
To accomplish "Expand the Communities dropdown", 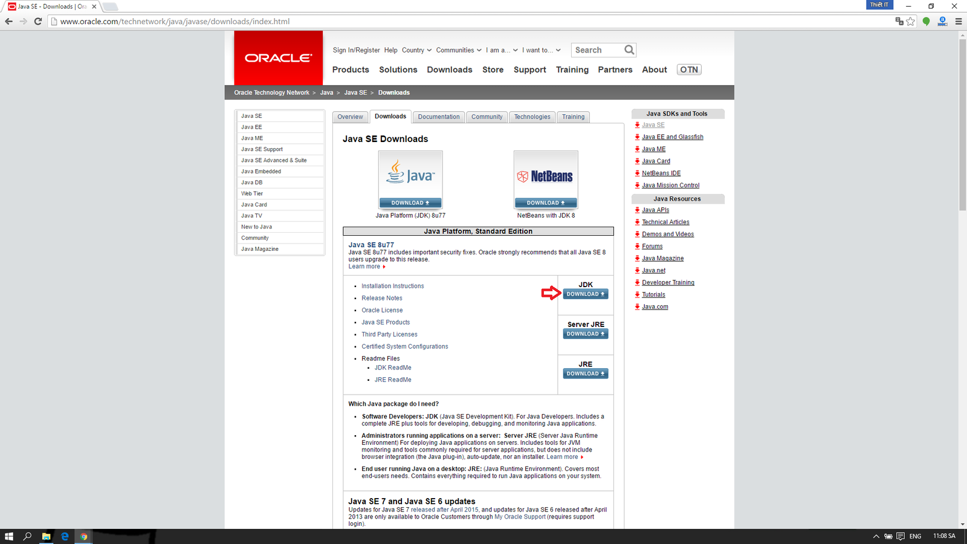I will pyautogui.click(x=459, y=50).
